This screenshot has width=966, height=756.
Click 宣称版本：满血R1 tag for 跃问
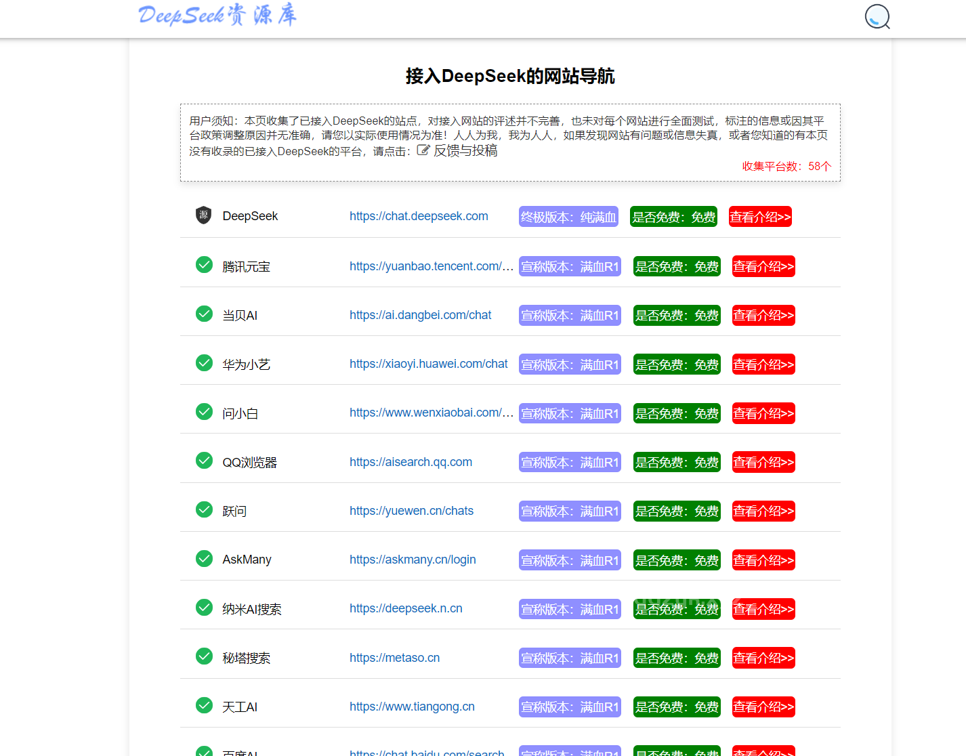570,511
